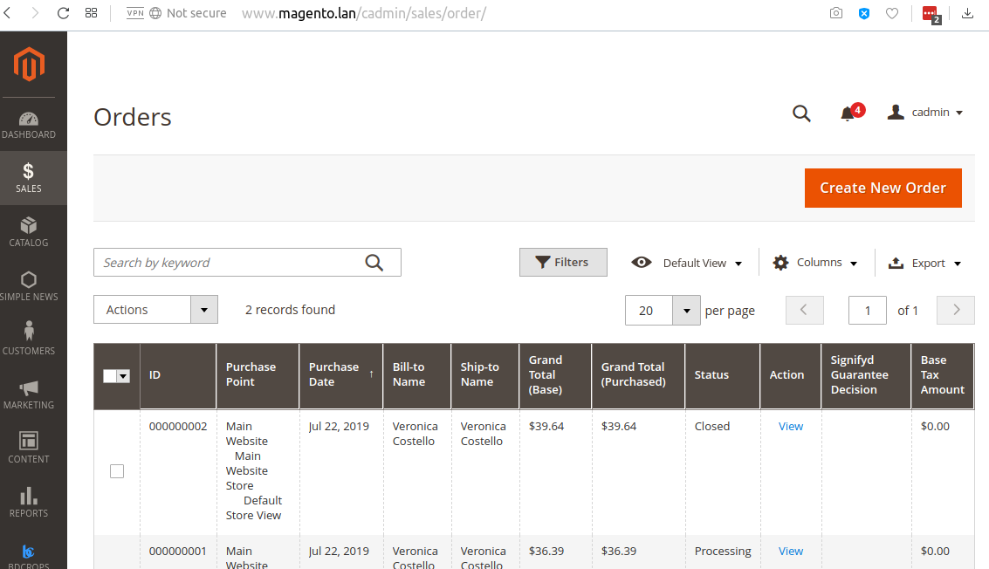The width and height of the screenshot is (989, 569).
Task: Click the red extension icon with badge 2
Action: click(x=931, y=14)
